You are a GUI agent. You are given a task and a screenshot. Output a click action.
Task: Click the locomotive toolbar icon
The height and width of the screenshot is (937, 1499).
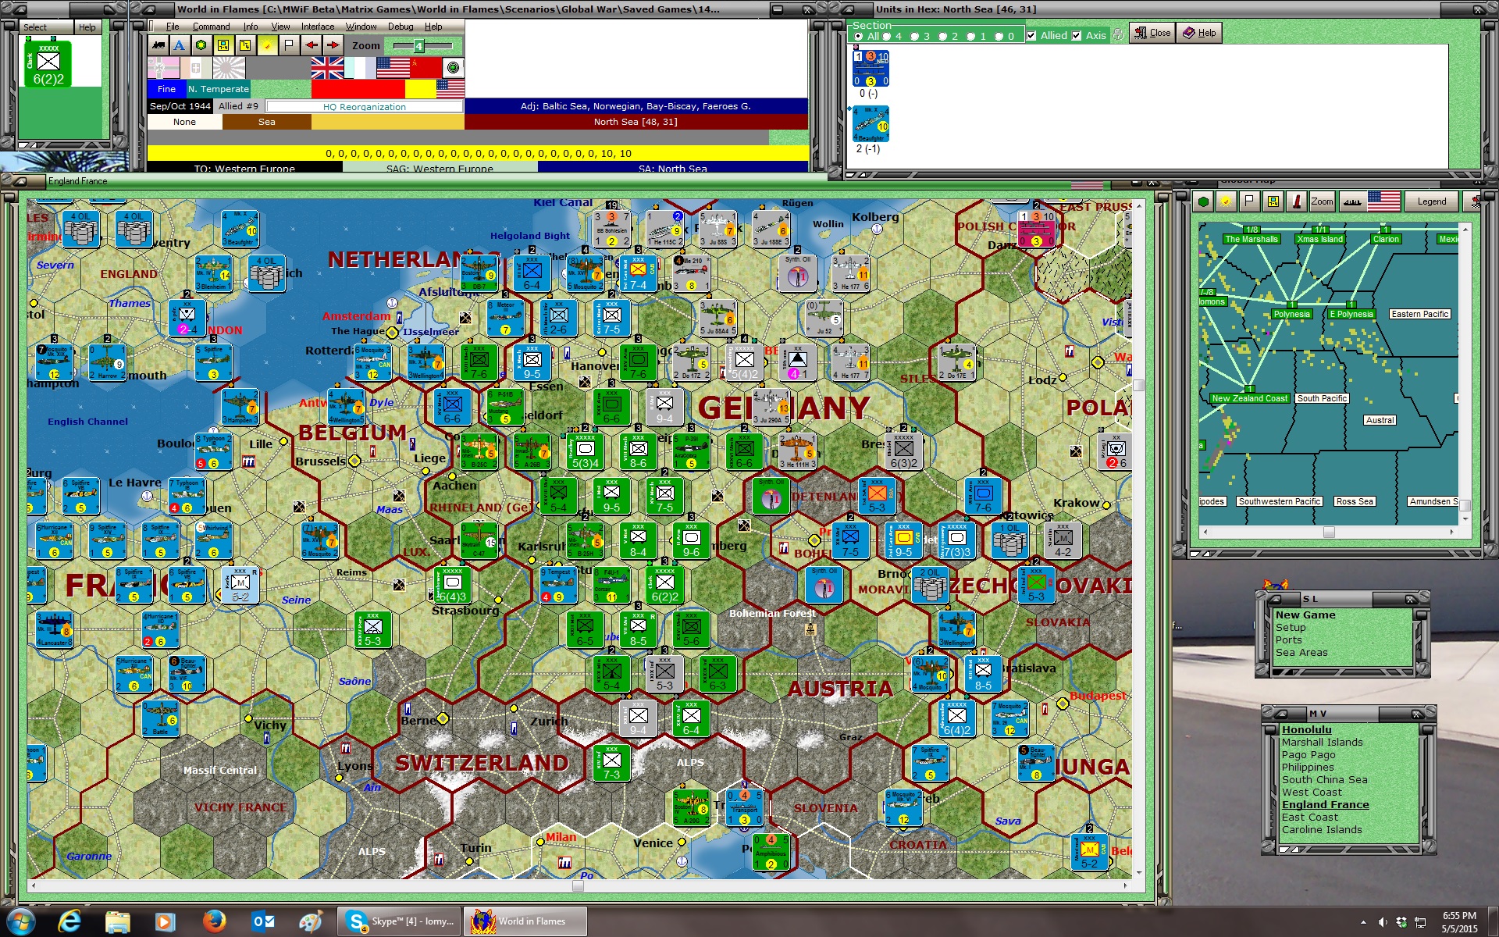(x=158, y=45)
